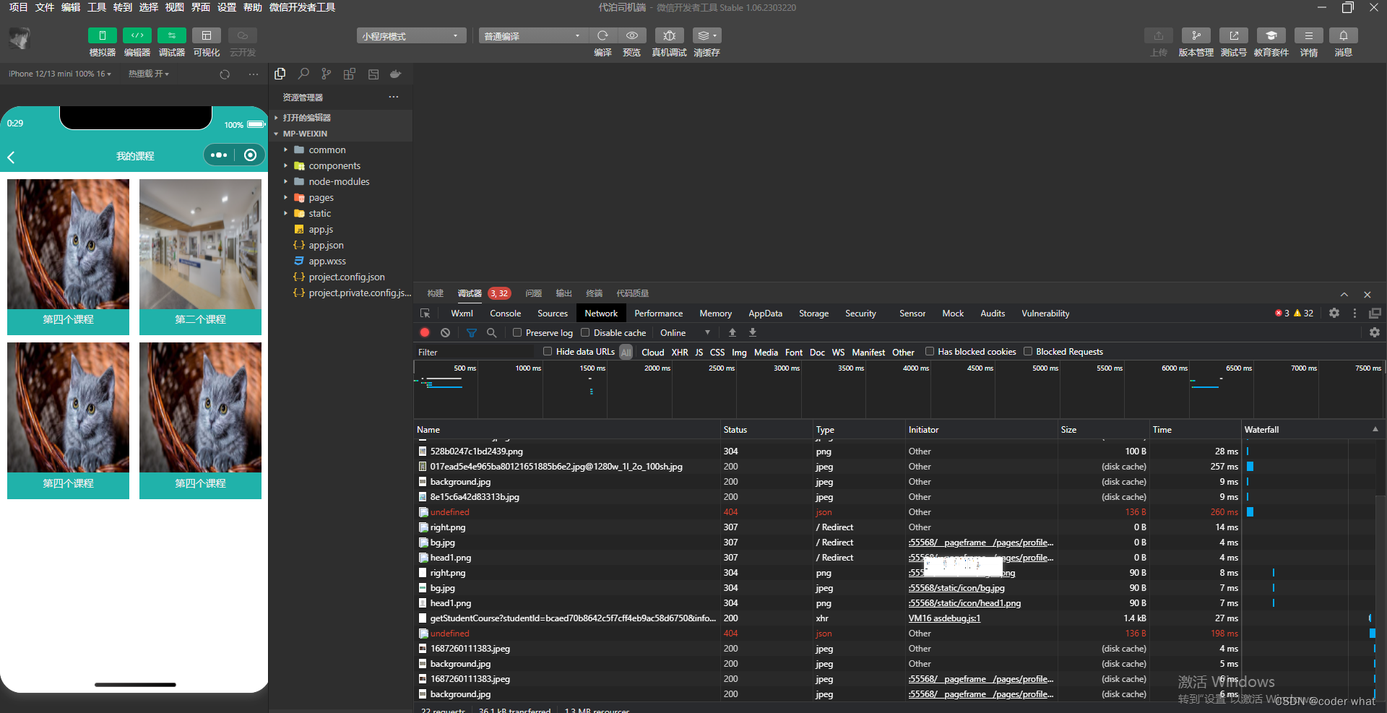Click the compile (编译) refresh icon

coord(602,35)
